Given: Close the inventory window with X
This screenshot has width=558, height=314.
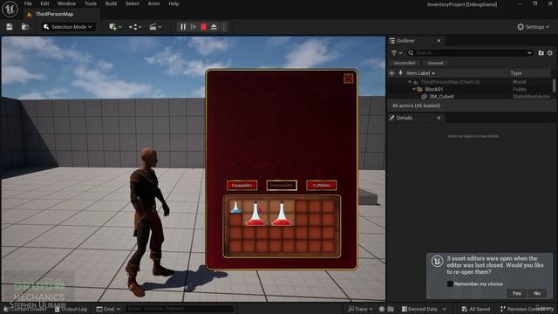Looking at the screenshot, I should click(349, 78).
